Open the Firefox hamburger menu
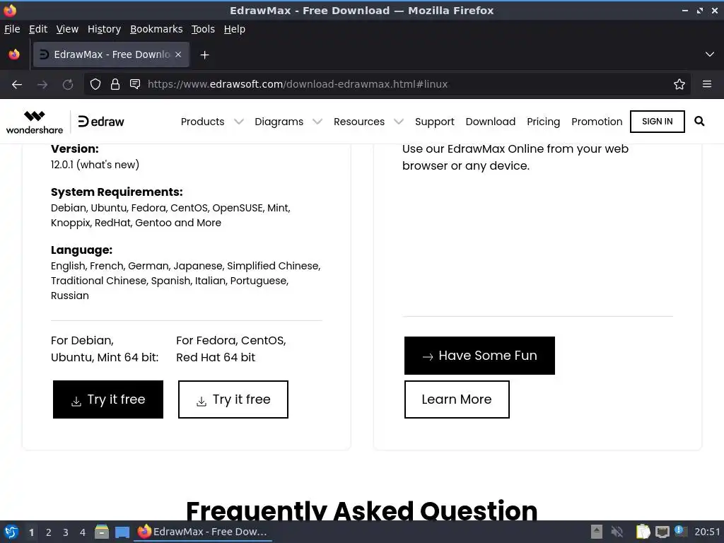 (x=706, y=84)
